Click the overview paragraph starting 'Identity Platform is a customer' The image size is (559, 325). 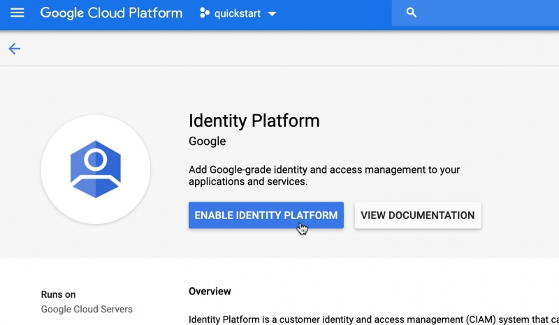coord(374,319)
